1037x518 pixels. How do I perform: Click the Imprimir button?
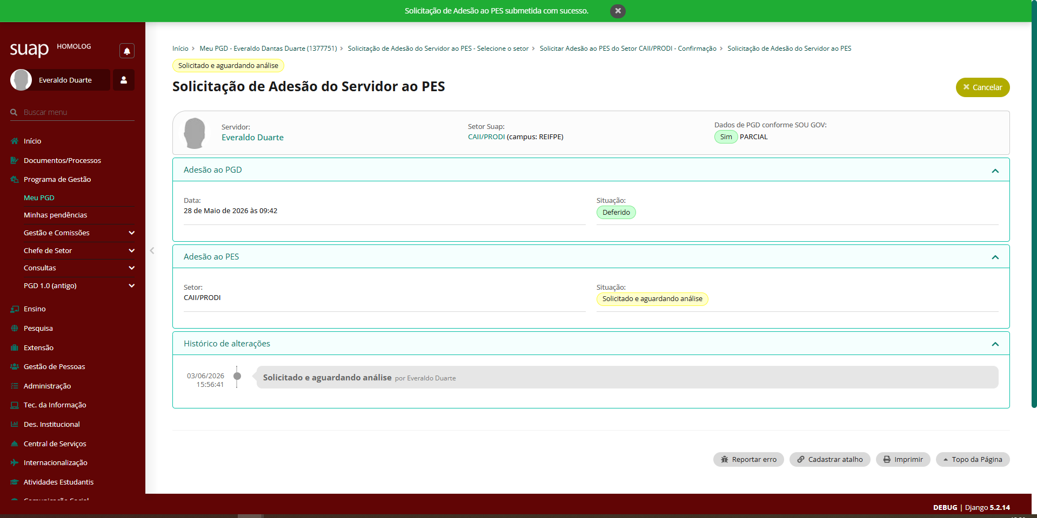(x=903, y=459)
